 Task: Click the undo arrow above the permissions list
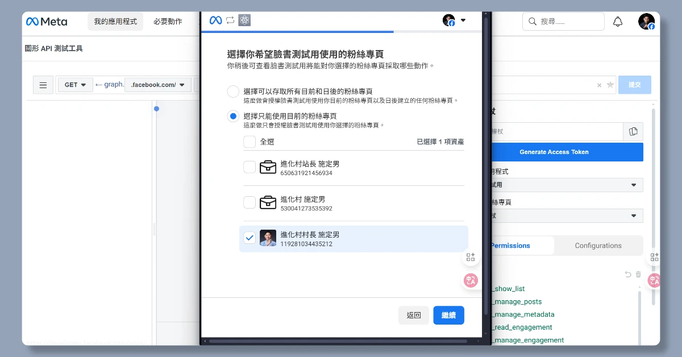(x=628, y=274)
